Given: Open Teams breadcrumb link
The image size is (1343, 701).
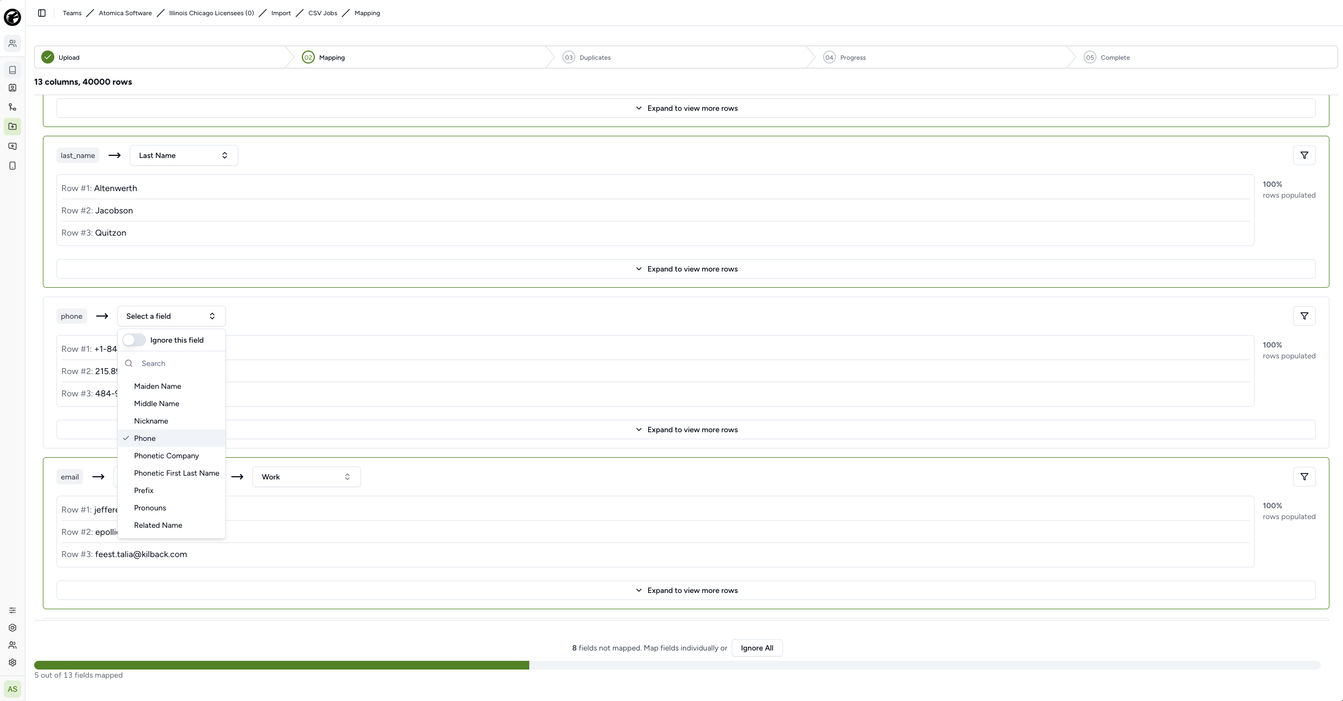Looking at the screenshot, I should 72,13.
